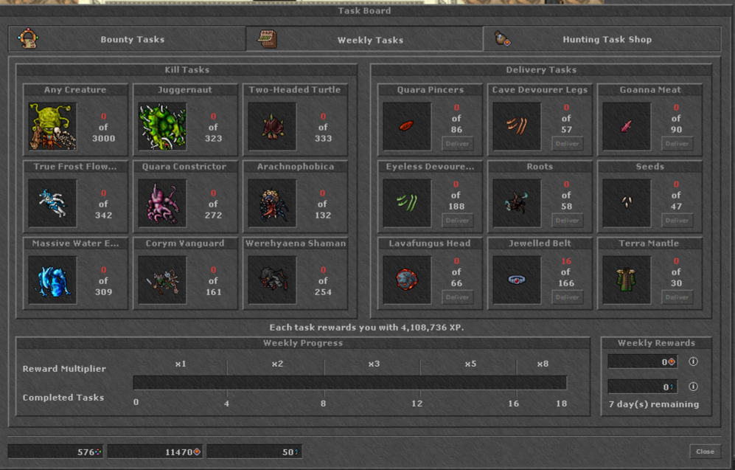
Task: Click the 'Weekly Progress' header
Action: point(303,343)
